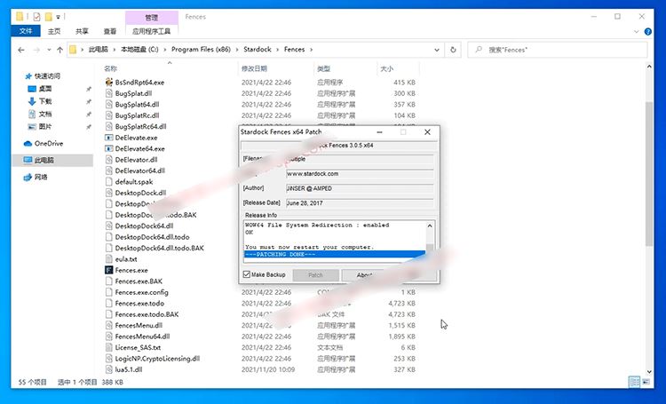Switch to large icons view in status bar
This screenshot has height=404, width=666.
(x=646, y=382)
